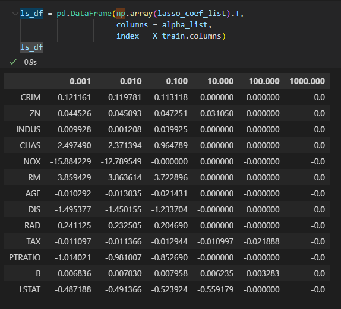
Task: Click the cell value 2.497490
Action: point(74,145)
